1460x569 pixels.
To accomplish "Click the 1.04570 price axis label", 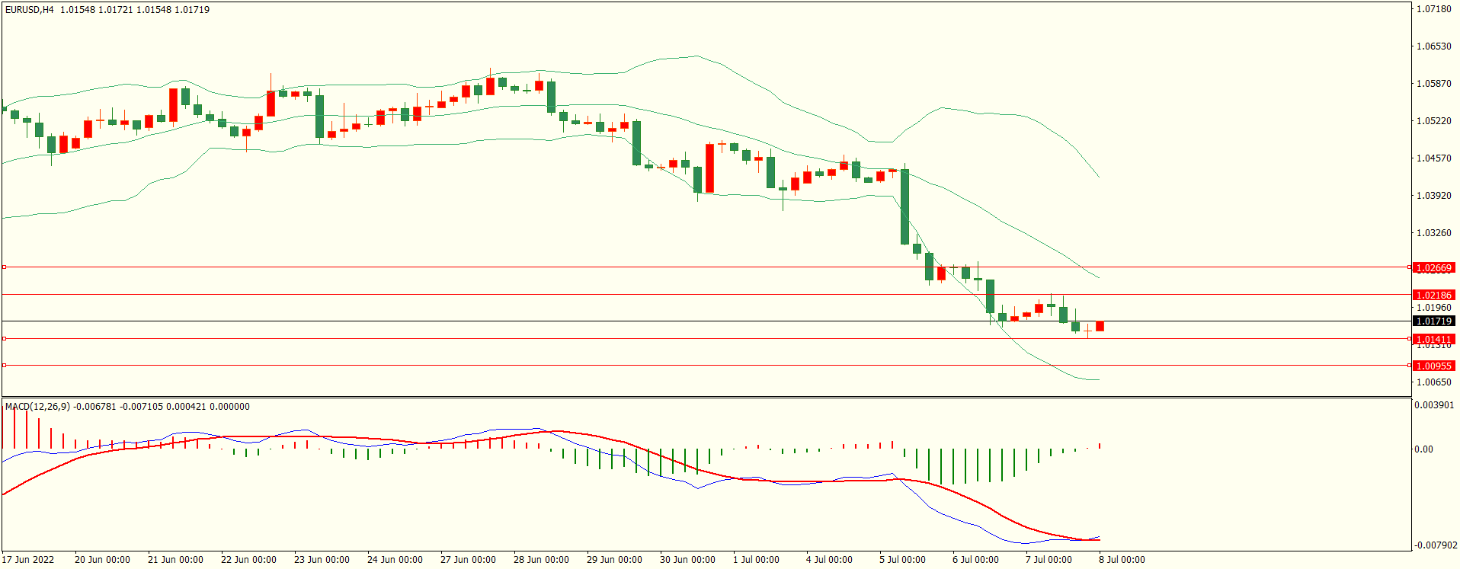I will pyautogui.click(x=1433, y=158).
